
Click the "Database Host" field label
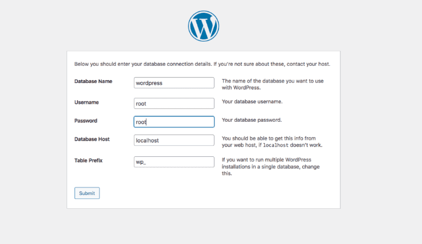(92, 139)
